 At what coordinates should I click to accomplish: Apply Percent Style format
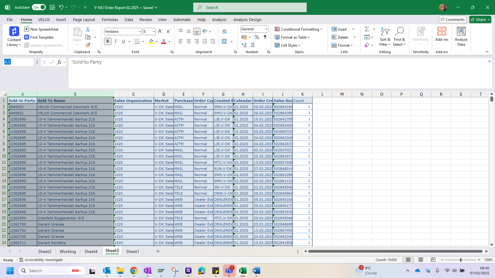pos(257,37)
